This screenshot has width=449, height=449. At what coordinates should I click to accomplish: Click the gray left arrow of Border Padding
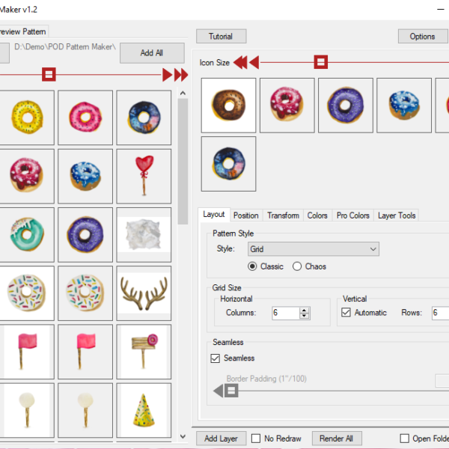[x=219, y=391]
